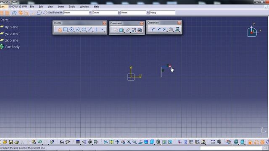This screenshot has height=151, width=269.
Task: Open the Help menu
Action: coord(96,7)
